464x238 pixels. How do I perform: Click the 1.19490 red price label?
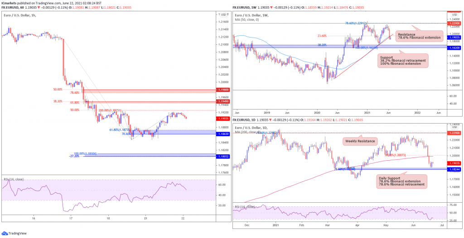[223, 101]
